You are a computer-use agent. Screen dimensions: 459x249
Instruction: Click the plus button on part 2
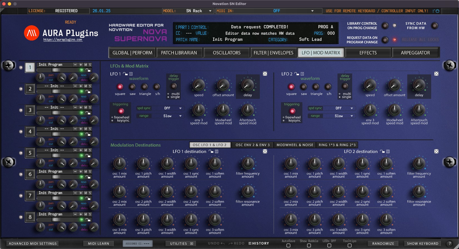tap(81, 86)
